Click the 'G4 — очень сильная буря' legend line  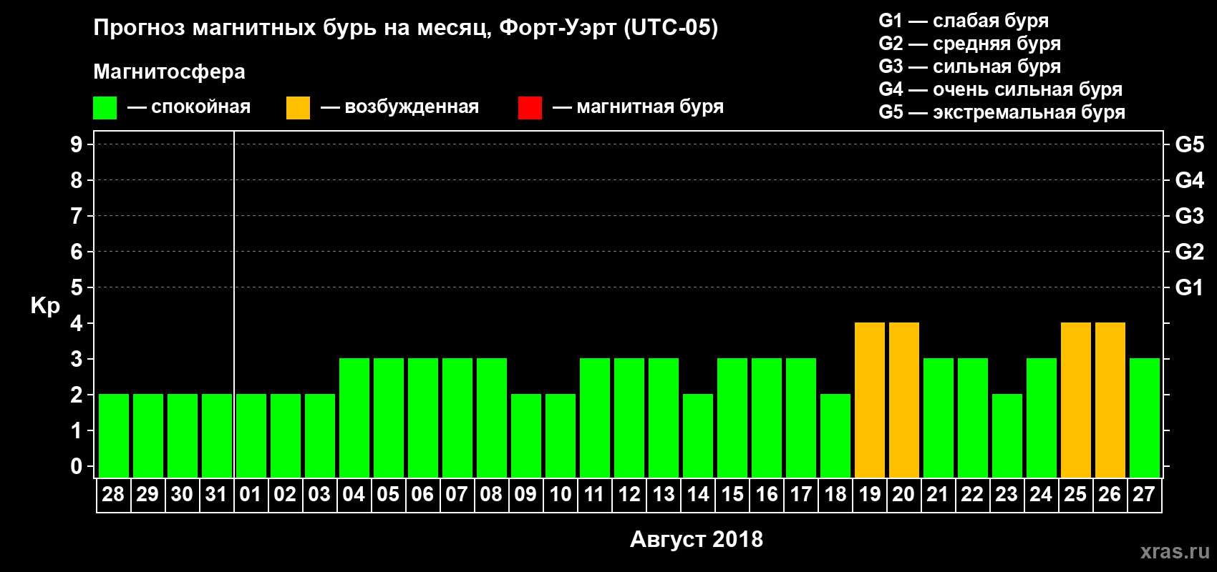[1000, 89]
